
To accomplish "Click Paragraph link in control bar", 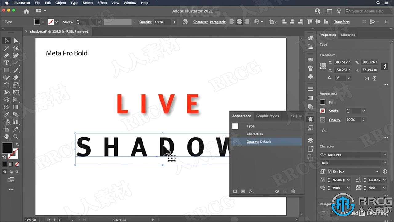I will point(218,22).
